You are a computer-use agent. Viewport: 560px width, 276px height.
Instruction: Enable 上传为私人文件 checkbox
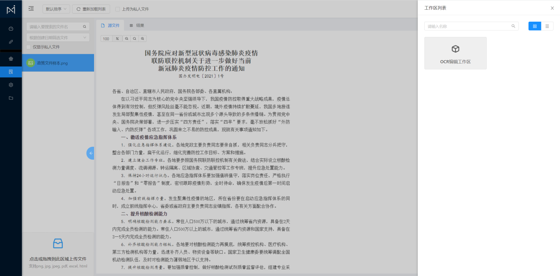tap(118, 9)
